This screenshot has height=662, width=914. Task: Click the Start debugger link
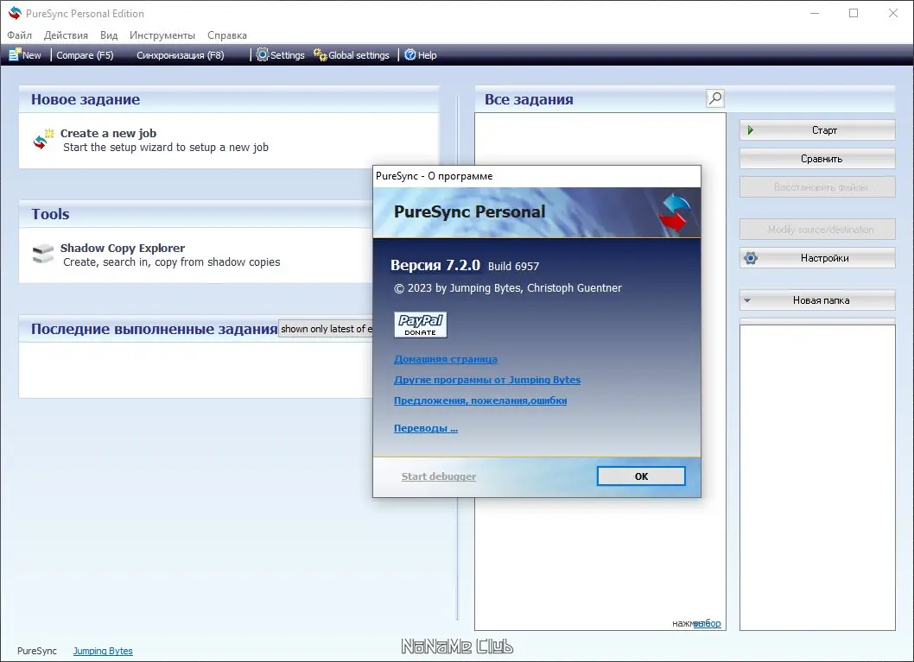[439, 476]
